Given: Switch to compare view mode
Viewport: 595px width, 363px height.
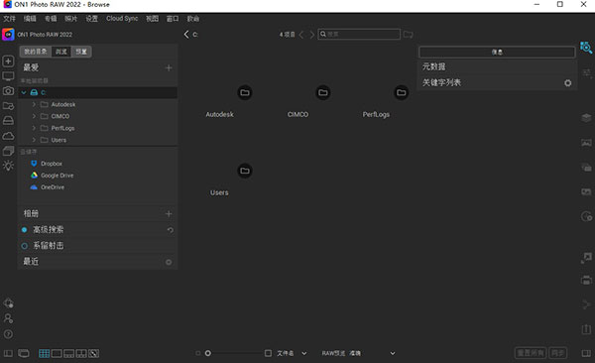Looking at the screenshot, I should click(x=81, y=353).
